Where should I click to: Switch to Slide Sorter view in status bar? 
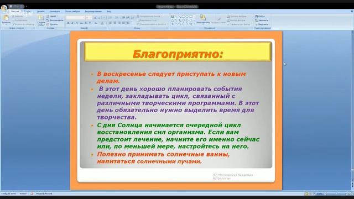[310, 193]
